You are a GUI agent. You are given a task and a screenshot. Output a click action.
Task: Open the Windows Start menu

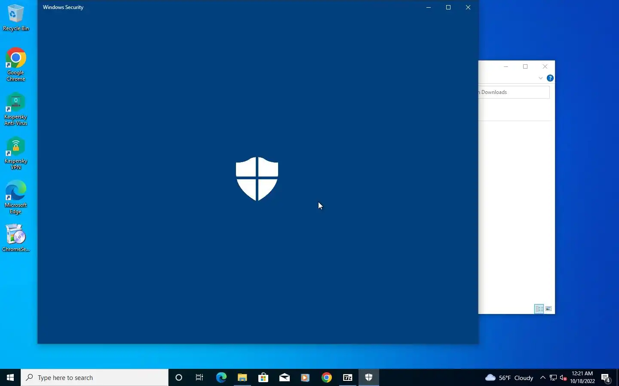click(10, 377)
